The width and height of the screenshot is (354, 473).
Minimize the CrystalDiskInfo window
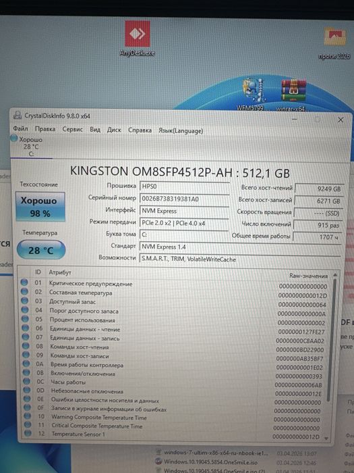pos(295,119)
